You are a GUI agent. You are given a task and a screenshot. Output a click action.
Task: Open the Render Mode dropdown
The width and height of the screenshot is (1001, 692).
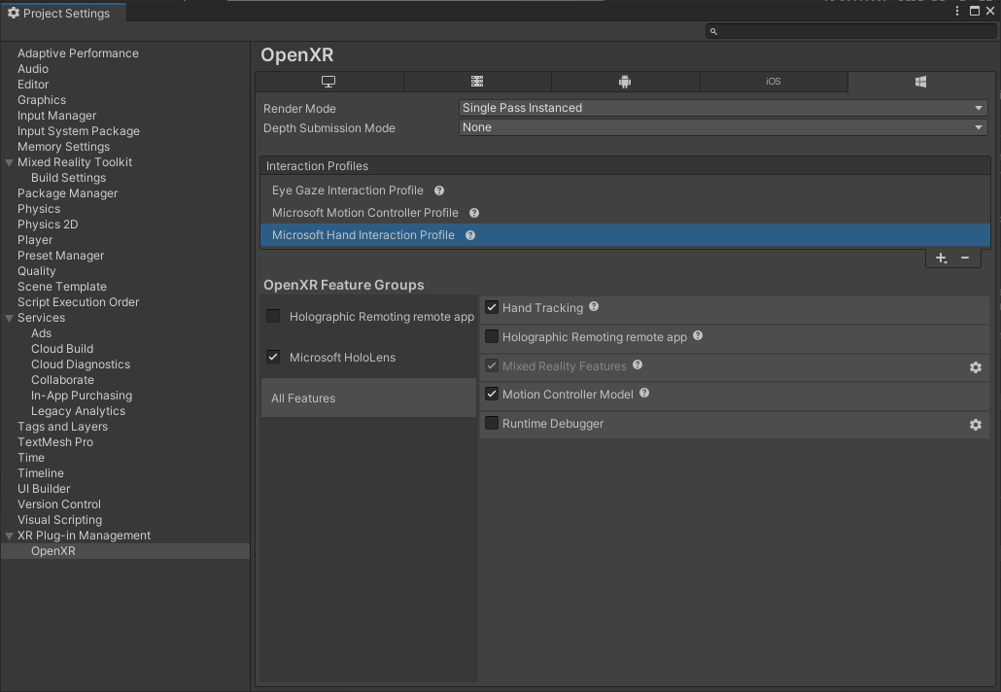coord(722,108)
